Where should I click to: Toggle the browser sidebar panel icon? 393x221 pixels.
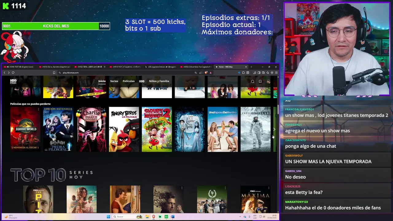click(259, 73)
